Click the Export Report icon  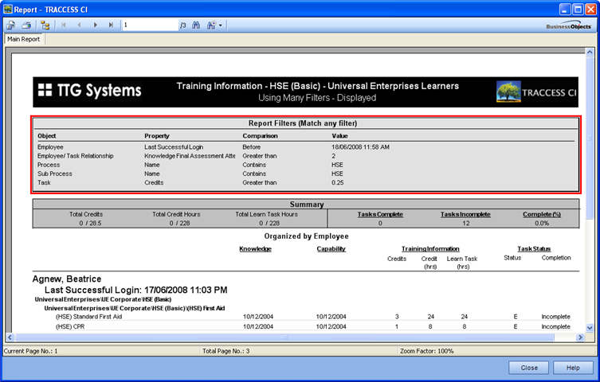click(x=10, y=25)
